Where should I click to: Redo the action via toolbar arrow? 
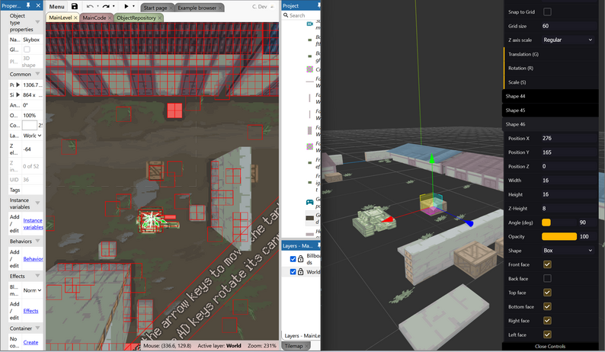tap(106, 7)
